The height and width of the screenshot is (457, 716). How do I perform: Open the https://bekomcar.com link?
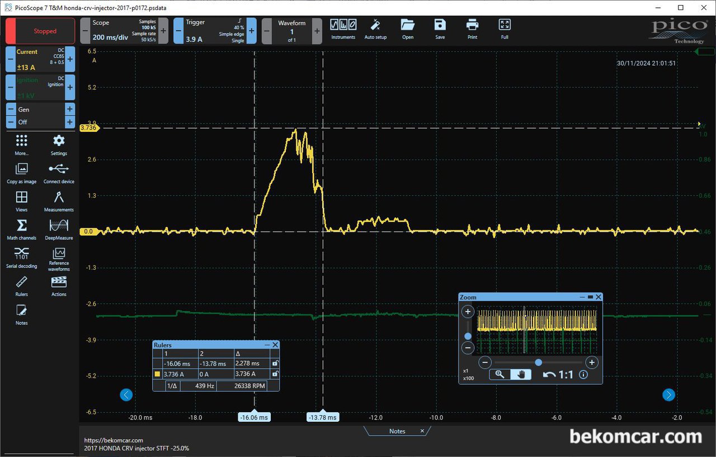(x=114, y=440)
